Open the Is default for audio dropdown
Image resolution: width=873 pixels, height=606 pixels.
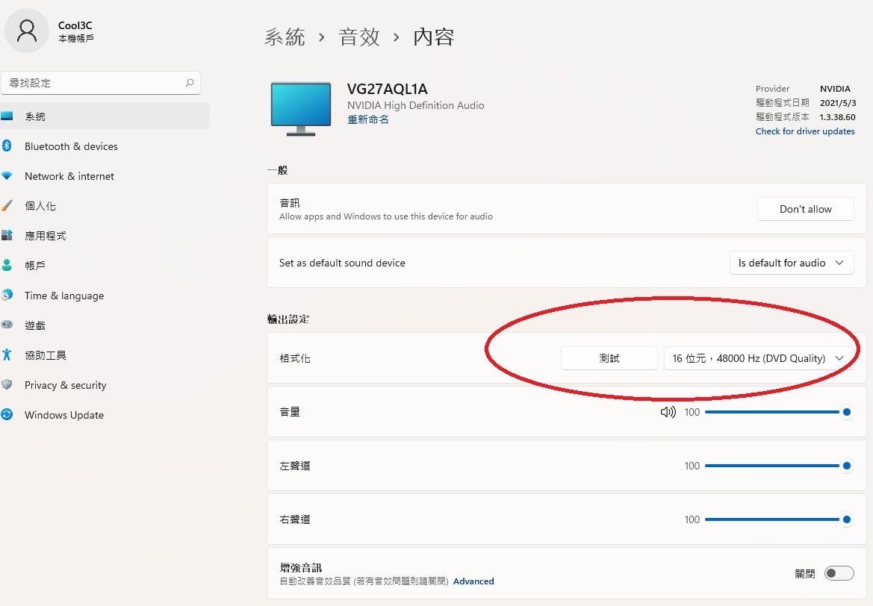791,263
